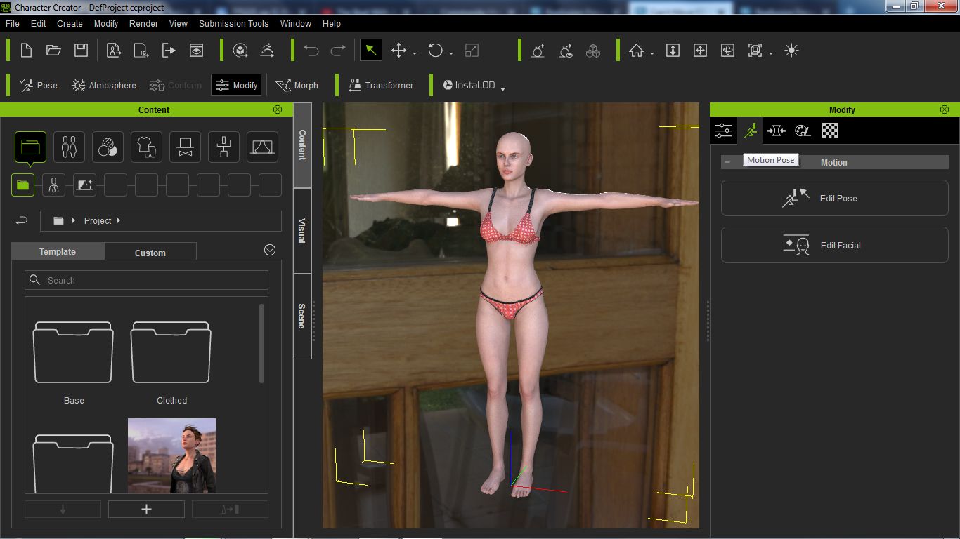This screenshot has width=960, height=539.
Task: Select the Stage curtain category icon
Action: [262, 147]
